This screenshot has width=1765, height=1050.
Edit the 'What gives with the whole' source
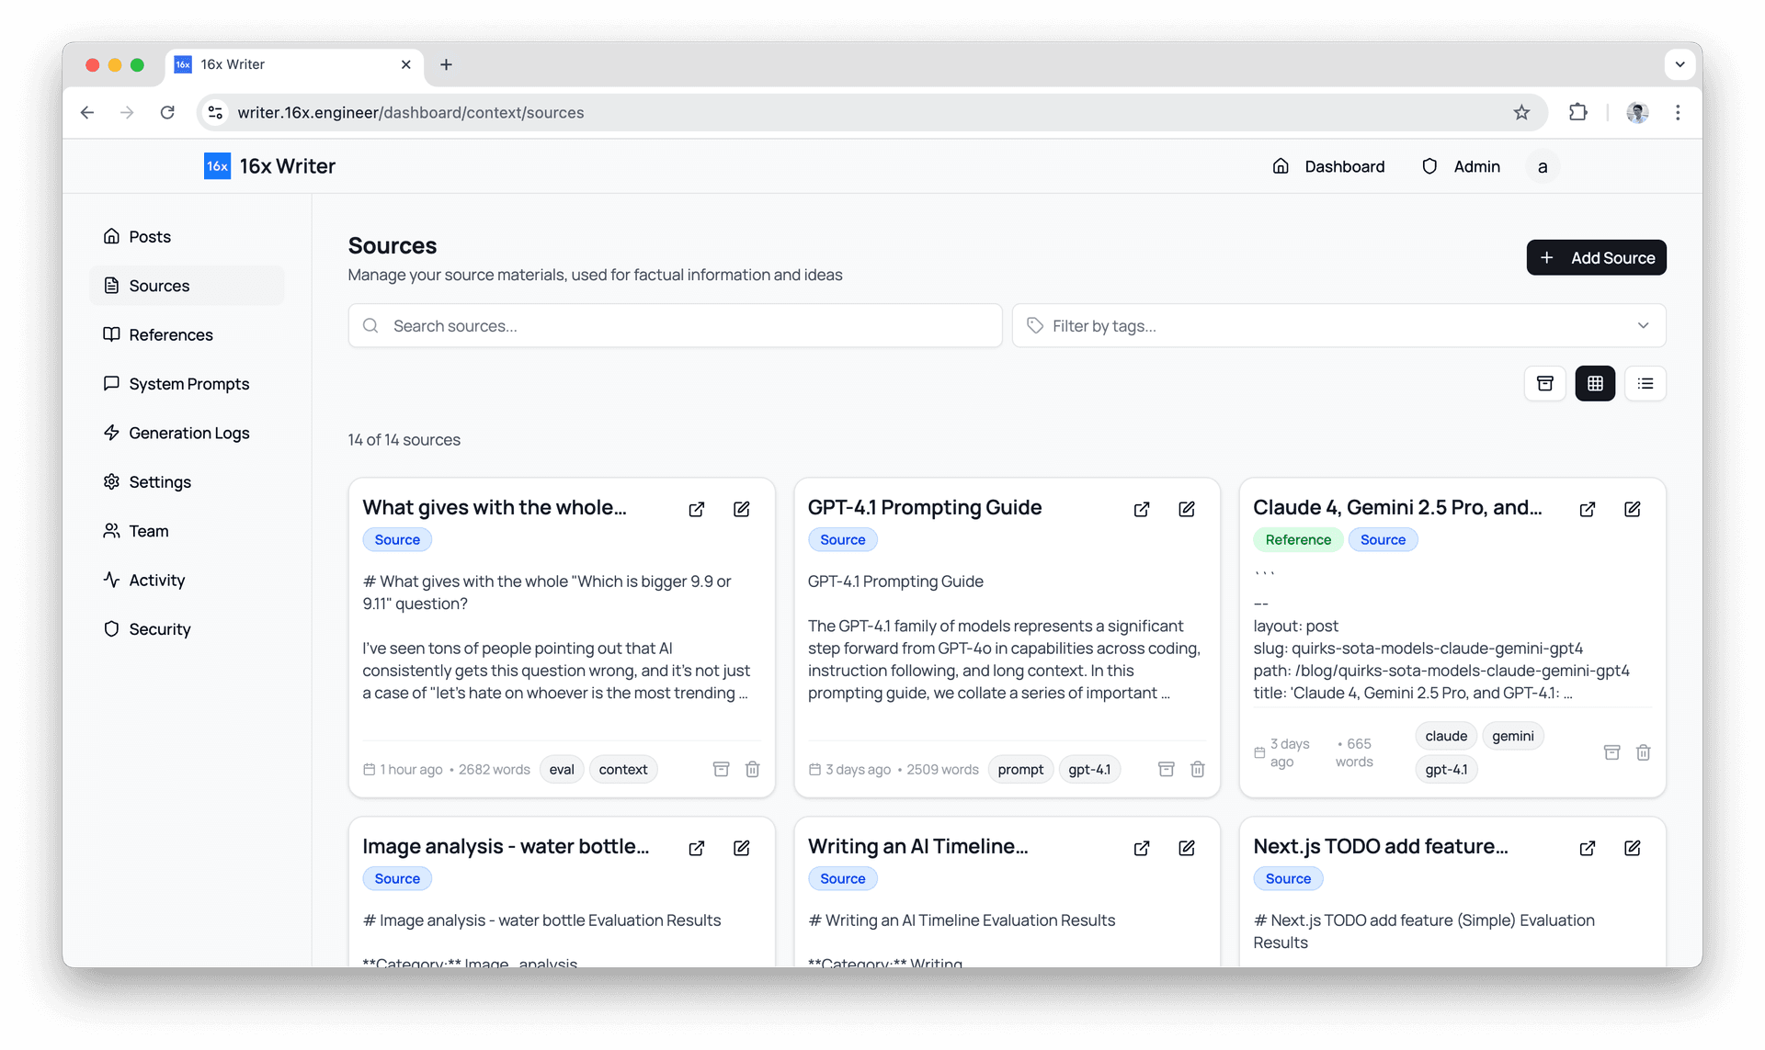tap(742, 509)
